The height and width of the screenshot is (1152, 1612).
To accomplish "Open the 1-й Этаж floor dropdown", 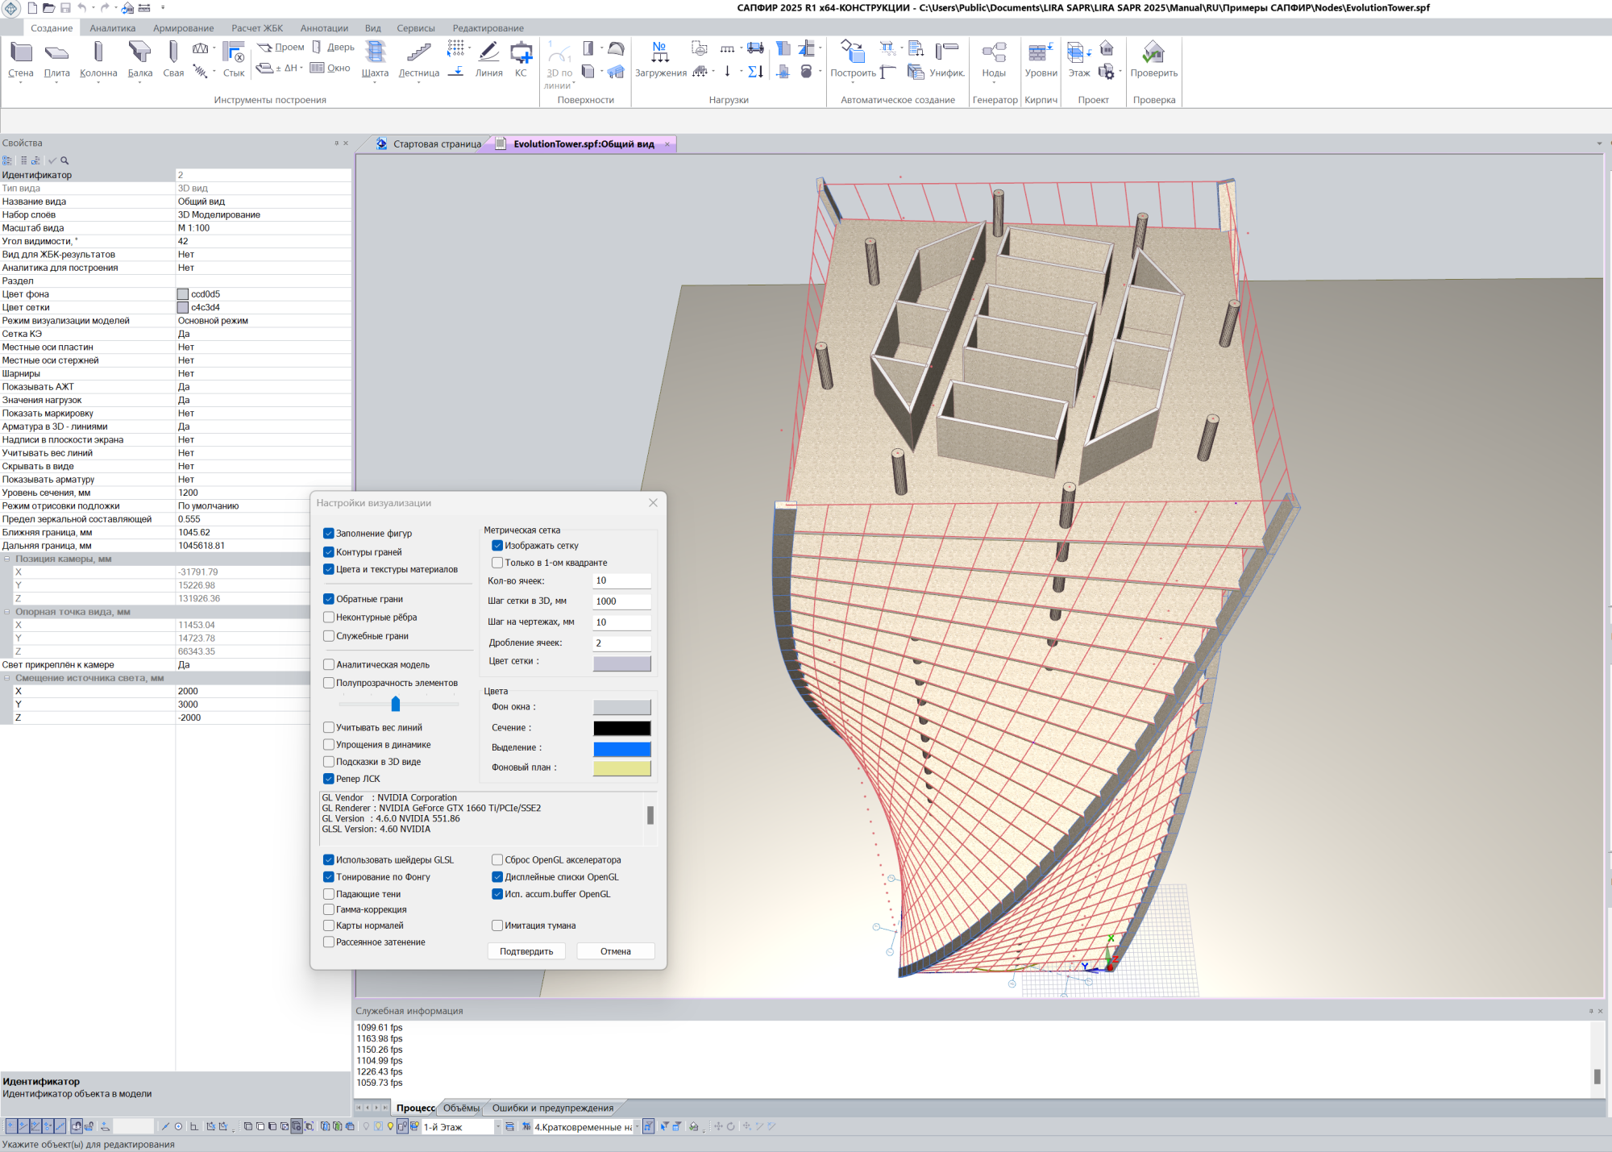I will click(x=497, y=1127).
